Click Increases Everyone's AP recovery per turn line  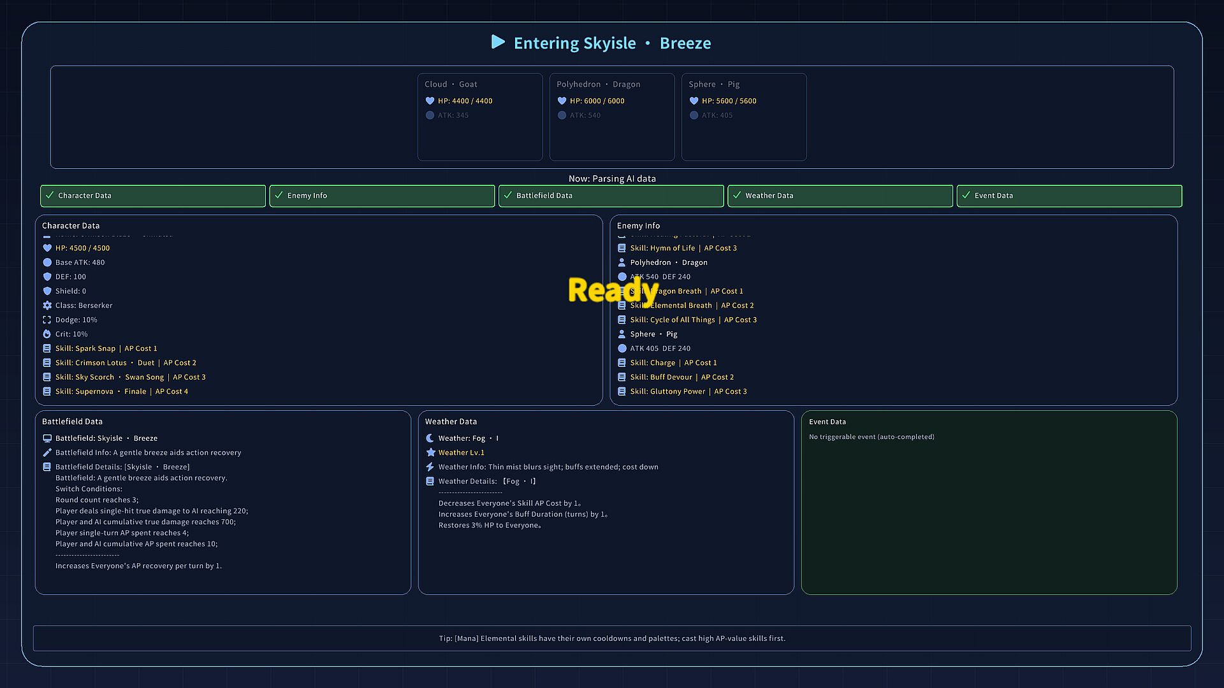138,566
